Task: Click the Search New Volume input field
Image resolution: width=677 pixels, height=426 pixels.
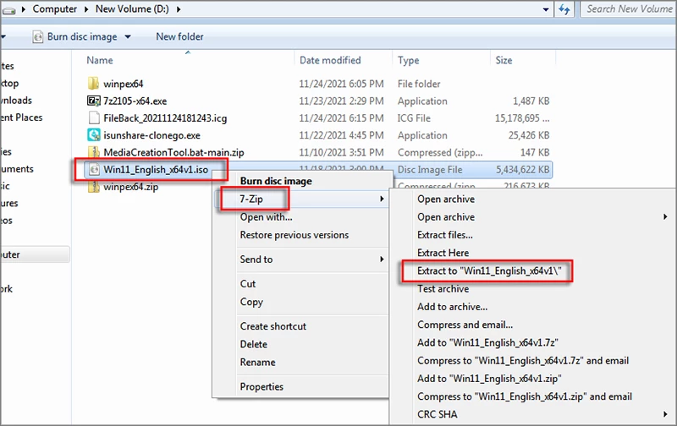Action: [x=628, y=9]
